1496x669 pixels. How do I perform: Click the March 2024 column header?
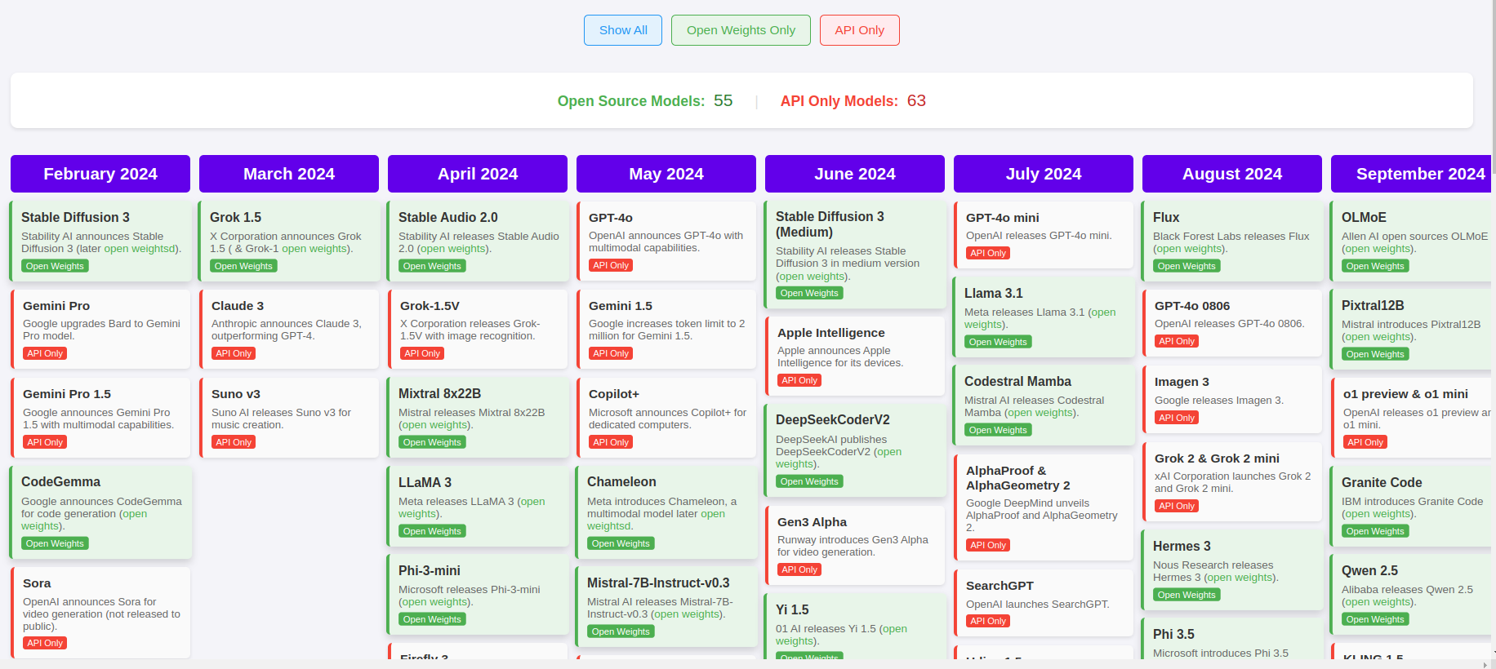[289, 174]
